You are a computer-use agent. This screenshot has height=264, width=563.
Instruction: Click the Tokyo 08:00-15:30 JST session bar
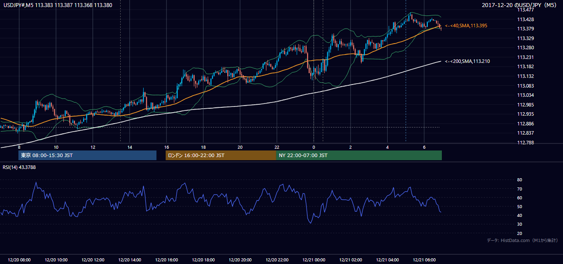point(87,155)
